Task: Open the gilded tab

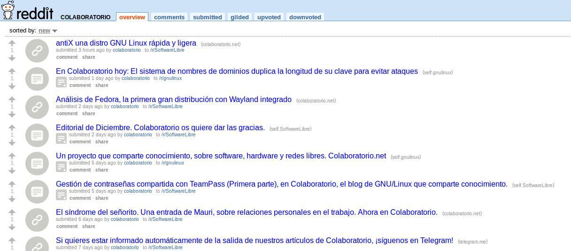Action: pos(239,17)
